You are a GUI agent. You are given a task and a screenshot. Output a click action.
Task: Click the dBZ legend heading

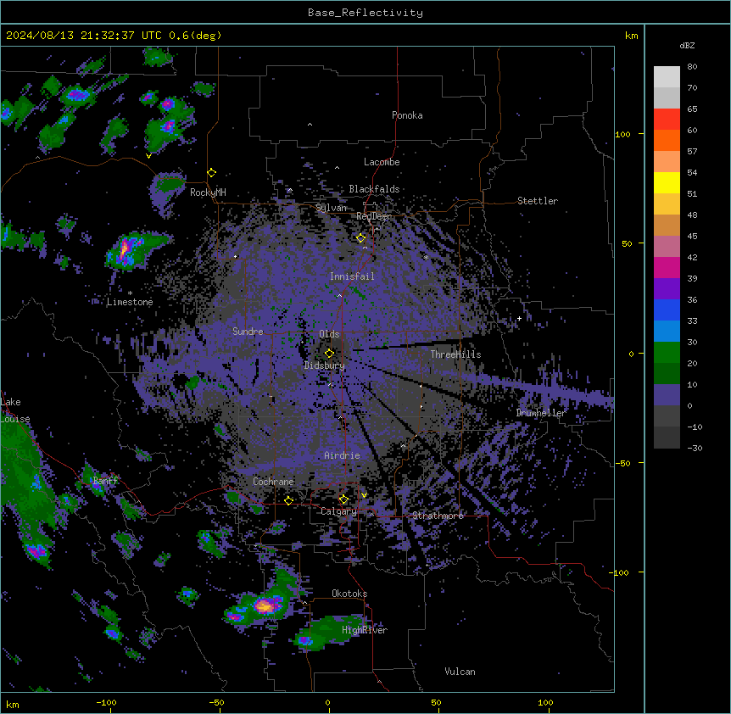click(x=687, y=45)
